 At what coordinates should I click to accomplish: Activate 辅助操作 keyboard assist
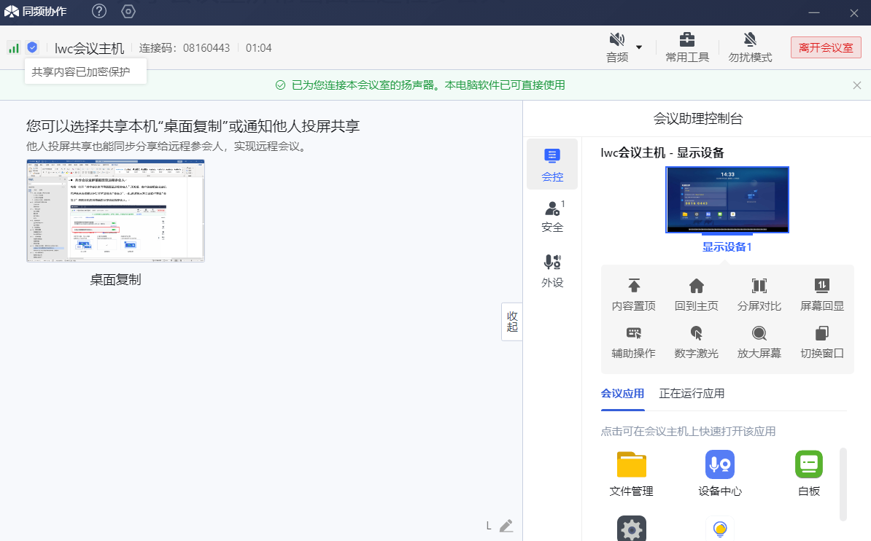[633, 334]
